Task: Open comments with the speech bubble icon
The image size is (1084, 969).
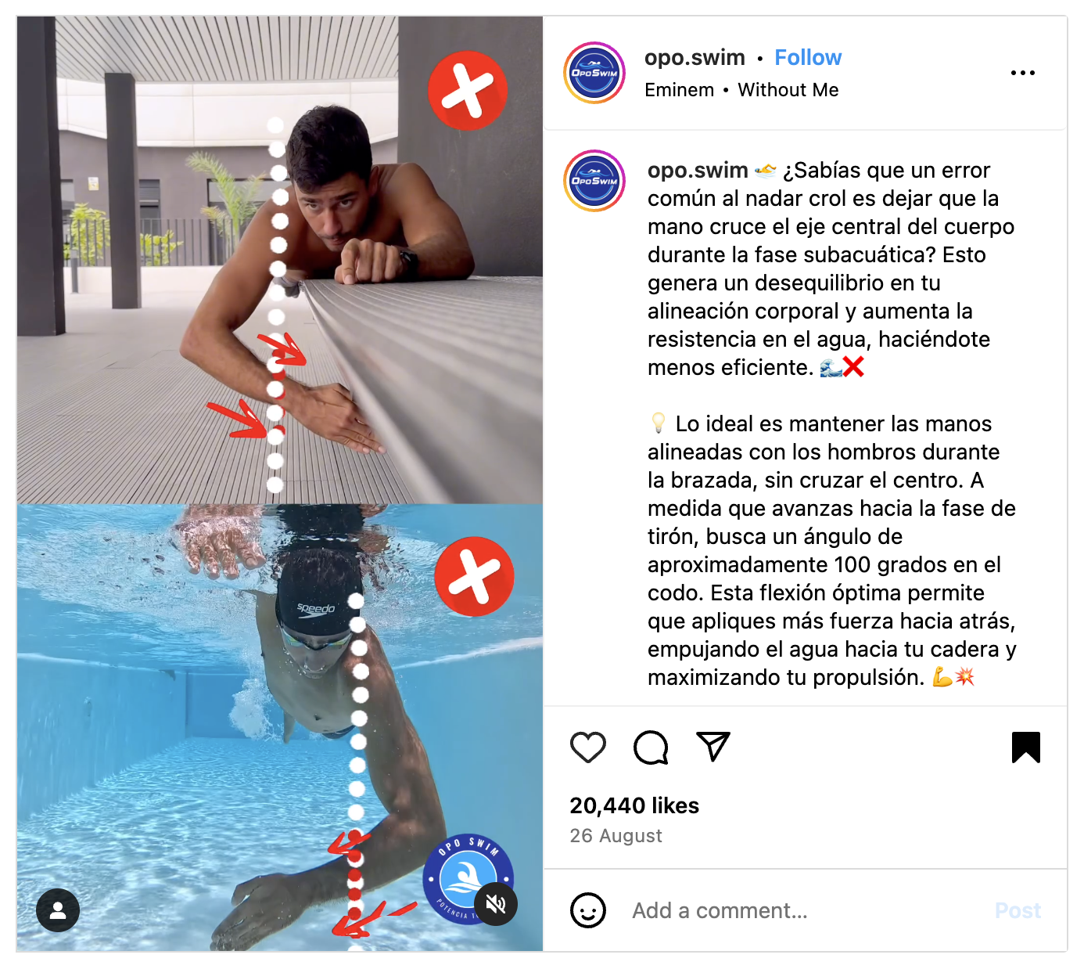Action: pos(651,747)
